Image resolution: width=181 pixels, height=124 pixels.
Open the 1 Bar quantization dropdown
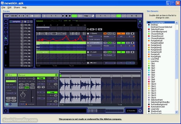87,16
